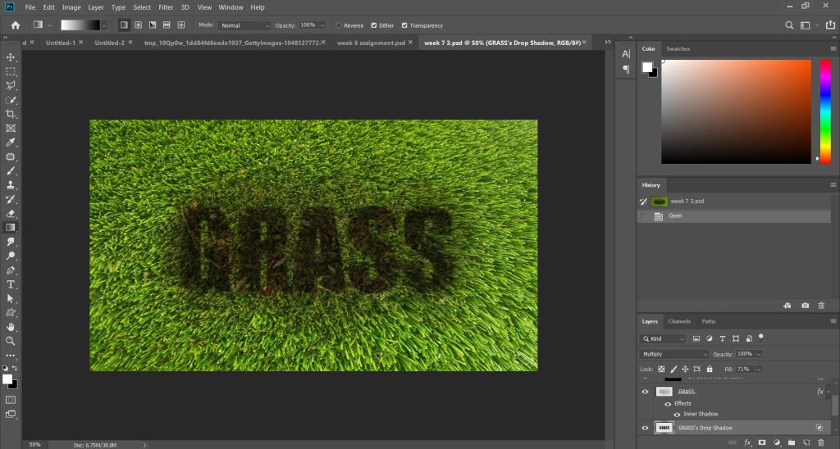Select the Move tool
The width and height of the screenshot is (840, 449).
(x=11, y=57)
